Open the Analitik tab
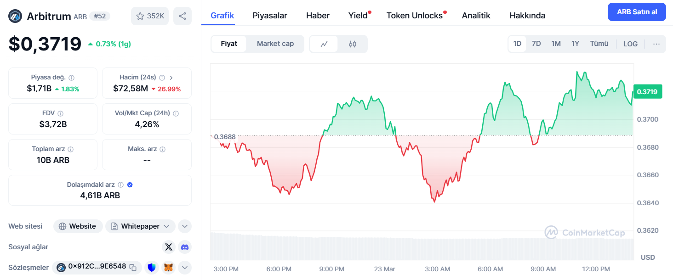The image size is (673, 280). pyautogui.click(x=476, y=16)
